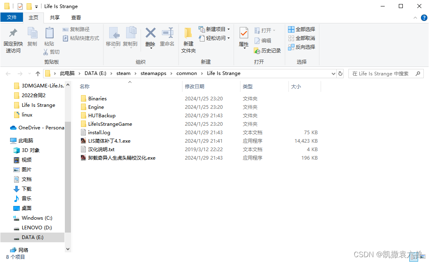
Task: Open the Open (打开) dropdown arrow
Action: [x=274, y=30]
